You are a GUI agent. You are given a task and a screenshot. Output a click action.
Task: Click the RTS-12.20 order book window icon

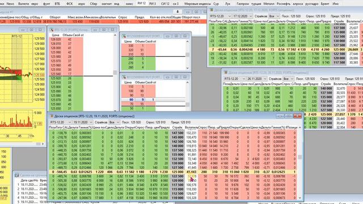pos(52,30)
